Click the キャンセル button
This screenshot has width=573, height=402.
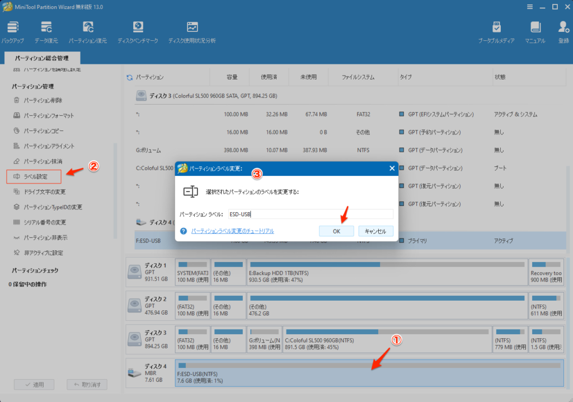(375, 231)
